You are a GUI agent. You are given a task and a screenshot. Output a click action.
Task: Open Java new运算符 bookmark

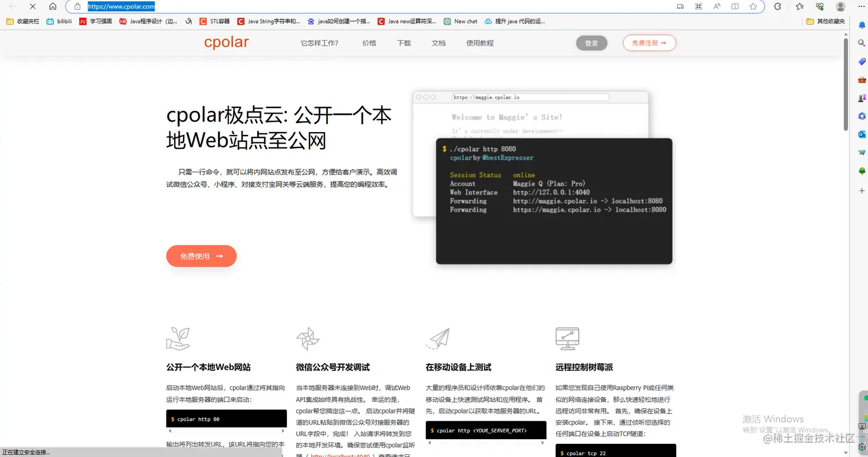click(408, 21)
